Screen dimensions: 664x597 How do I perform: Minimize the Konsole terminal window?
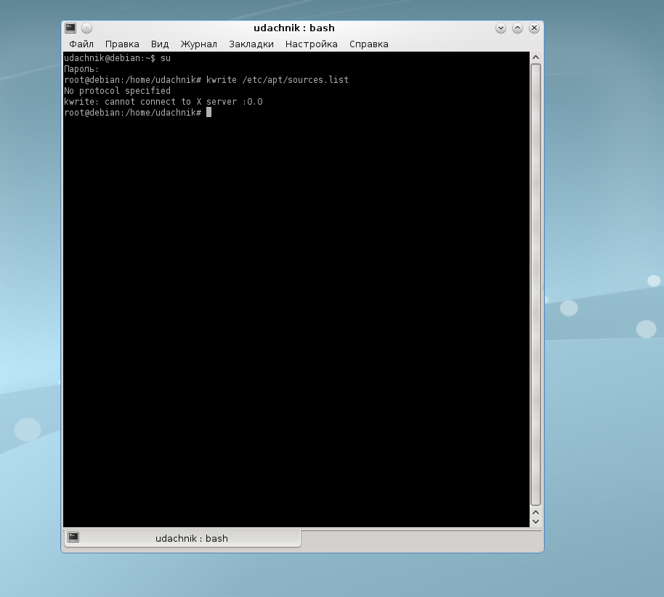coord(501,28)
